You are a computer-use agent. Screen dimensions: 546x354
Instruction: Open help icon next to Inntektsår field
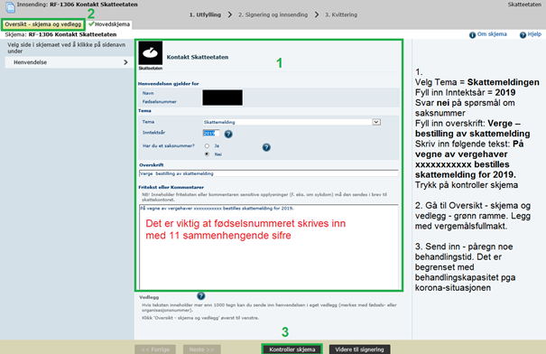(x=228, y=134)
